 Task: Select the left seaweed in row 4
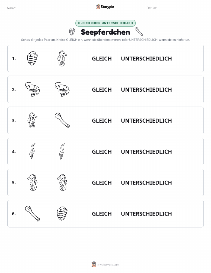tap(32, 152)
